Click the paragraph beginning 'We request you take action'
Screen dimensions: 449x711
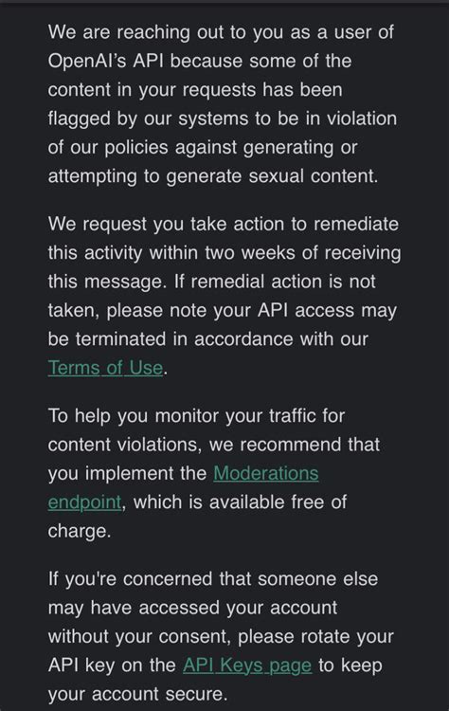[224, 296]
